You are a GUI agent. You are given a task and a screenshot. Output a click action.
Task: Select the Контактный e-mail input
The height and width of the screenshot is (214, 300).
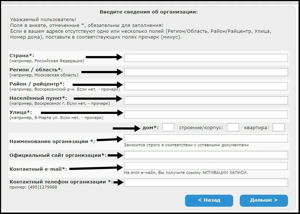[x=206, y=166]
